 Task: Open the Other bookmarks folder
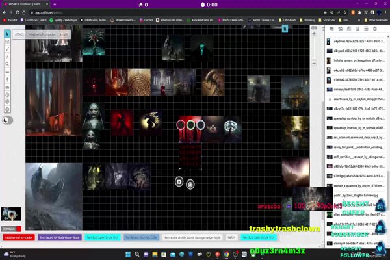[x=376, y=20]
